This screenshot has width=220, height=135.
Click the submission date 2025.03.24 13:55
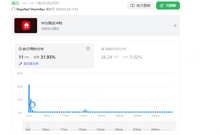67,9
